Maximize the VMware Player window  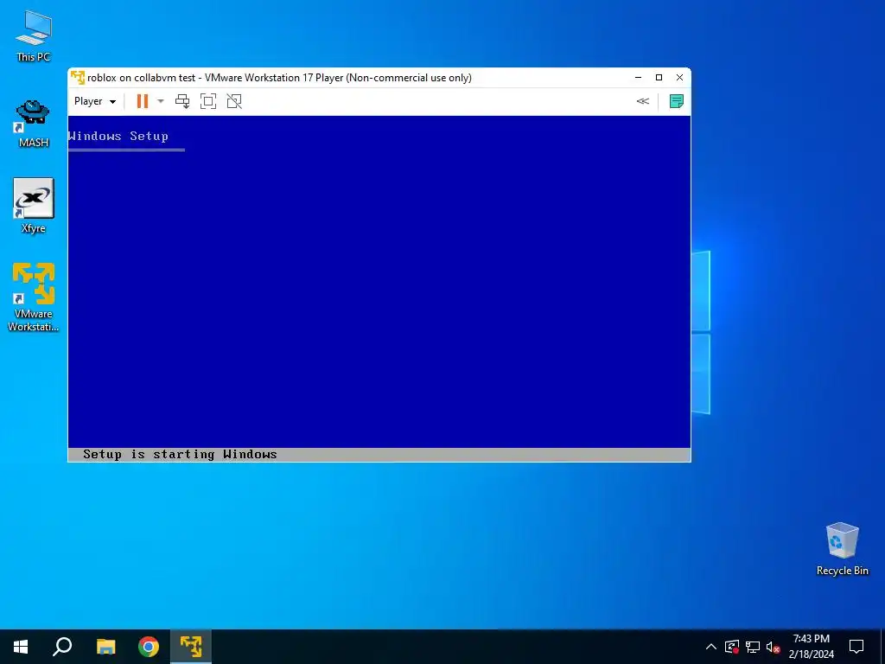pos(659,77)
